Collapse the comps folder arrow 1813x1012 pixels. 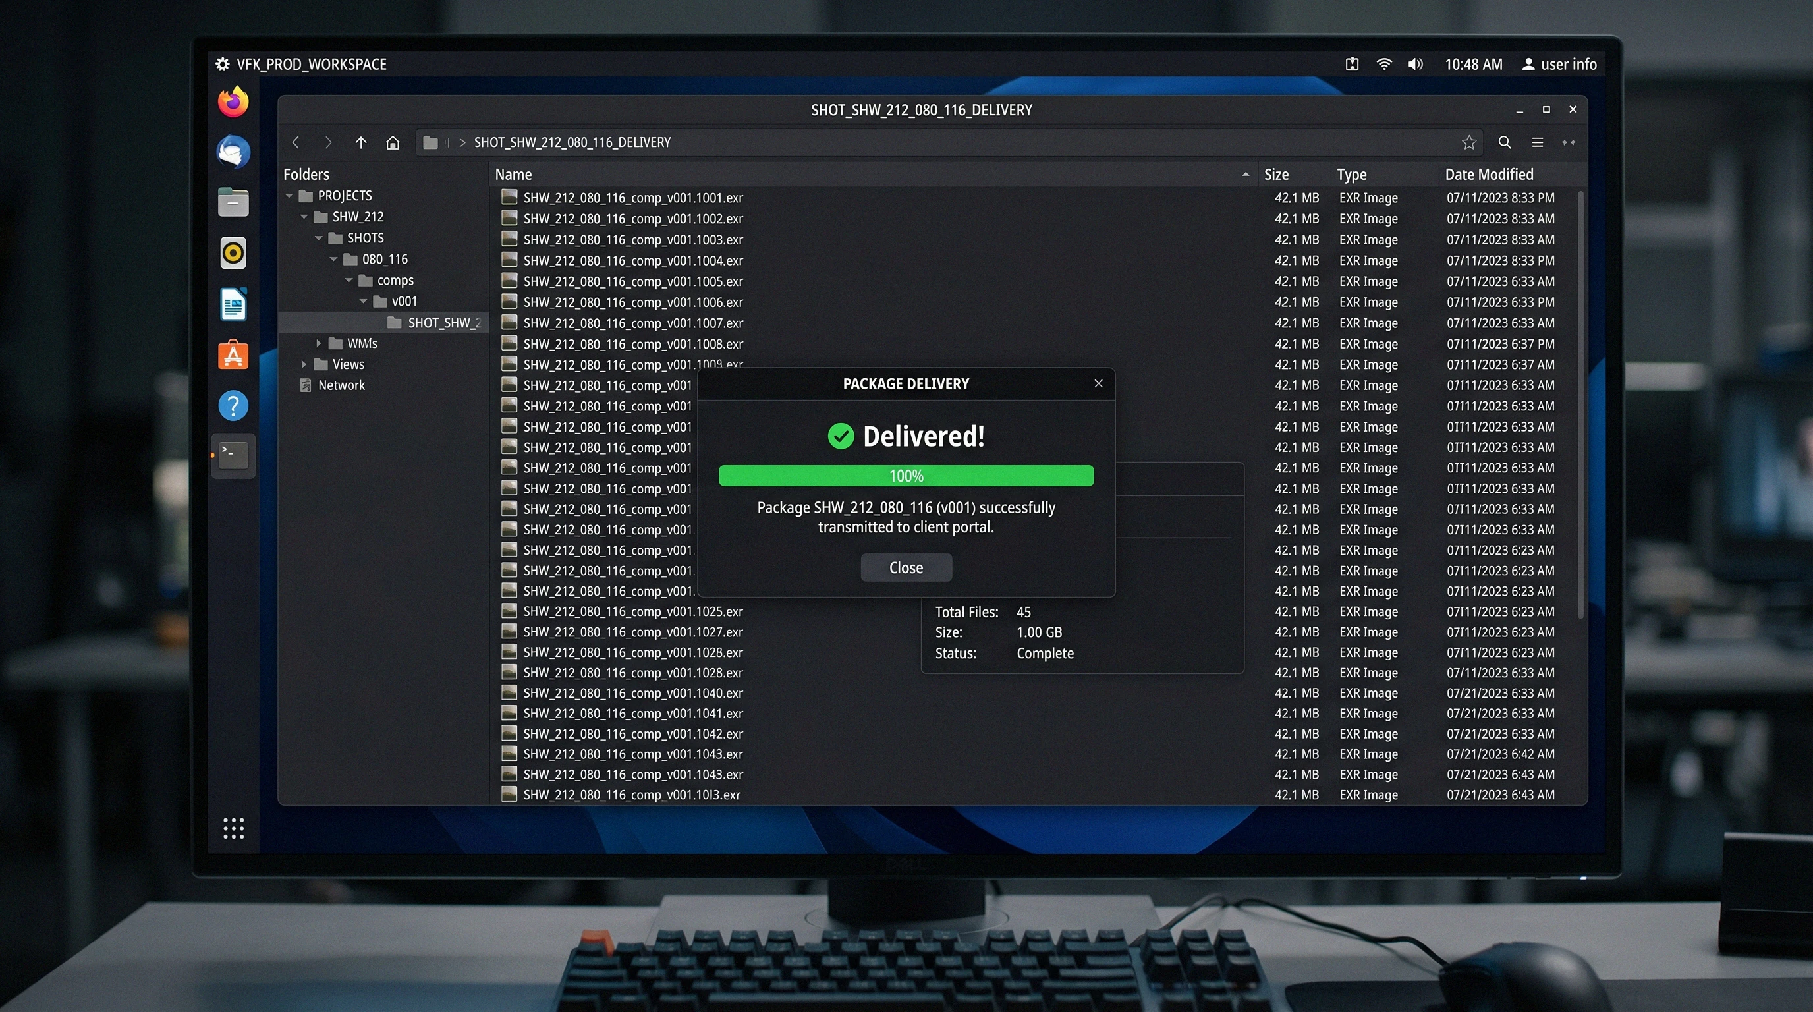click(x=349, y=280)
